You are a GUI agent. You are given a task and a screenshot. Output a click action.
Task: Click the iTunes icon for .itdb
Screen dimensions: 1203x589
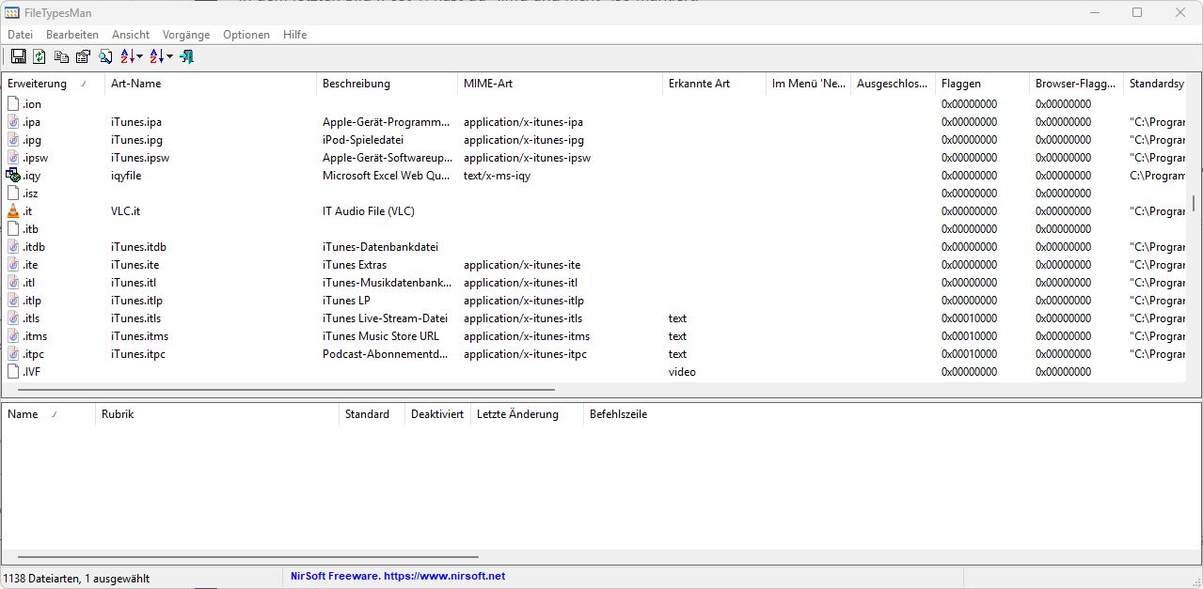click(13, 247)
